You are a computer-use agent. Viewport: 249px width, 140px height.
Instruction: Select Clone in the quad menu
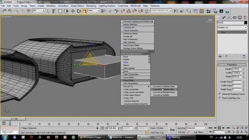tap(135, 72)
